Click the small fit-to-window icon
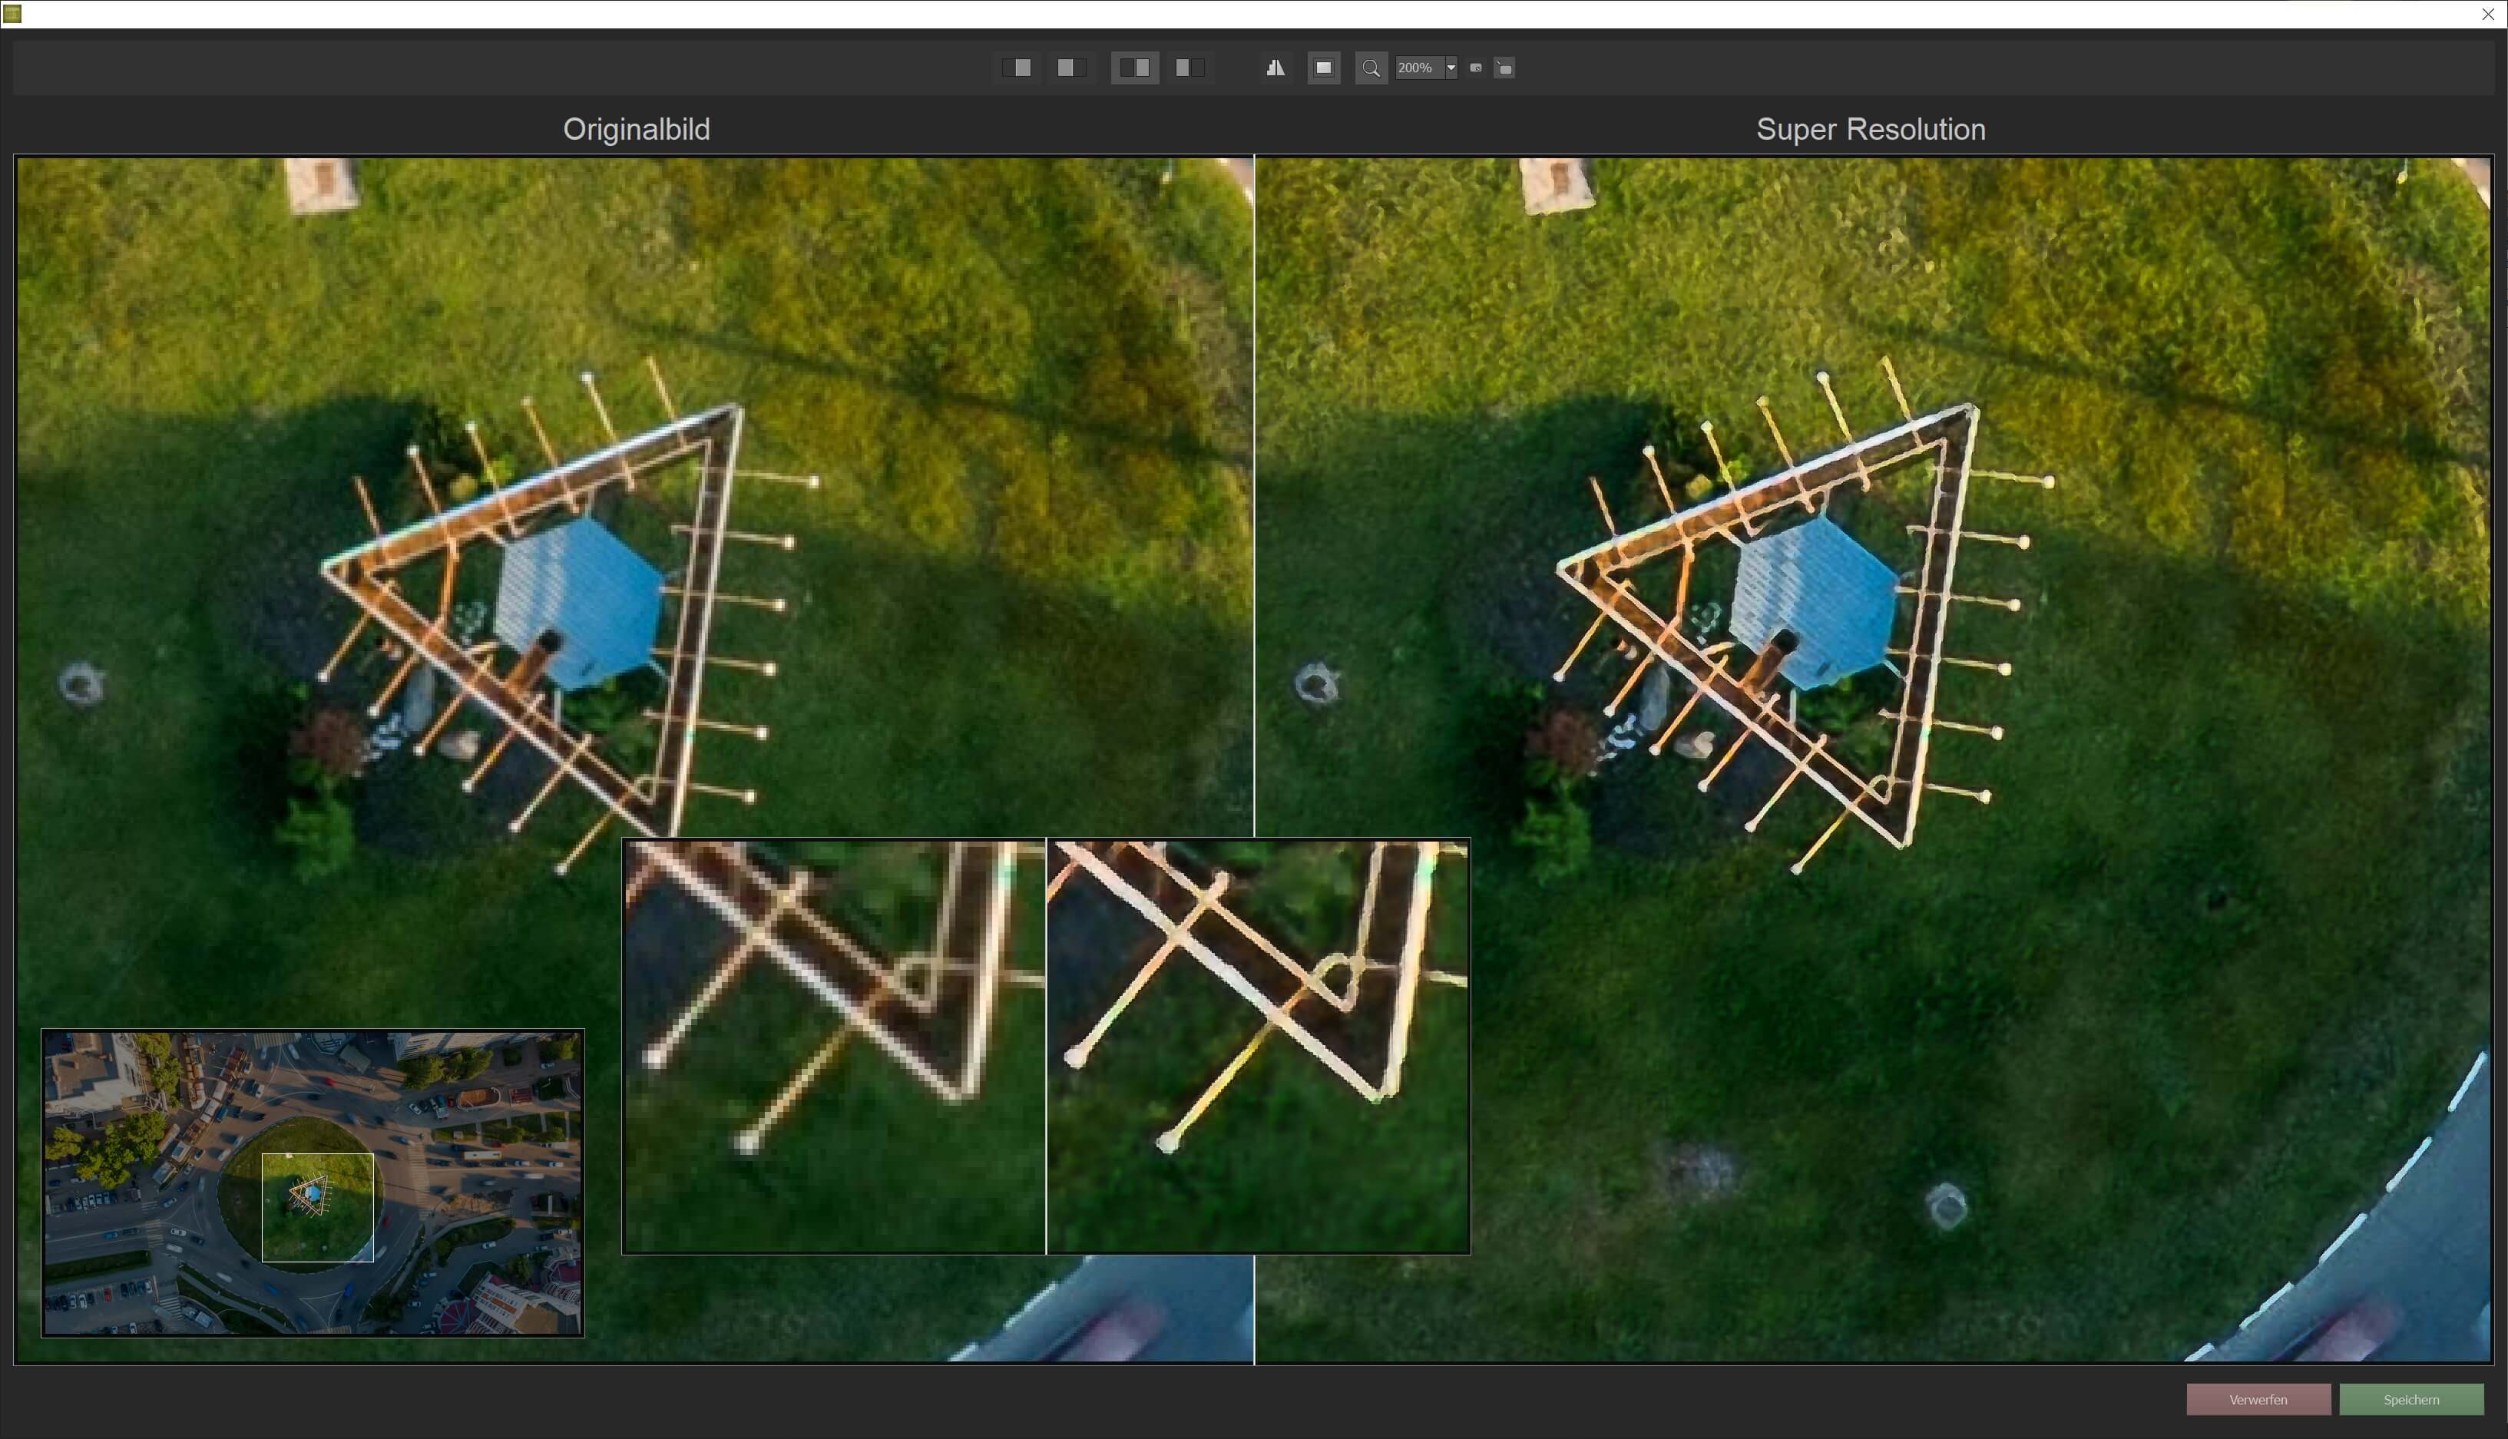 tap(1475, 68)
